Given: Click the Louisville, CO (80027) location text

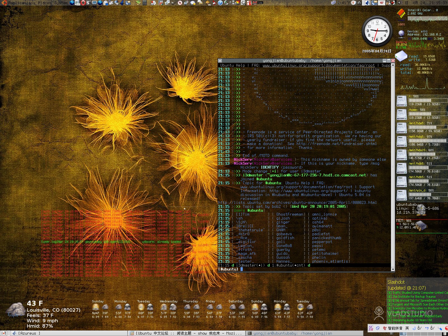Looking at the screenshot, I should [53, 310].
